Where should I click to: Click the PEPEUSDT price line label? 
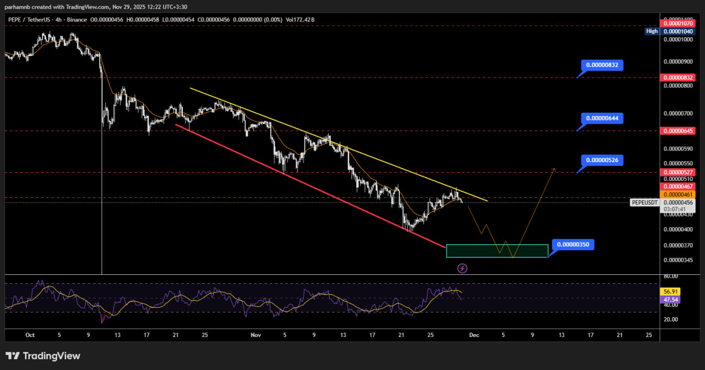pos(644,202)
